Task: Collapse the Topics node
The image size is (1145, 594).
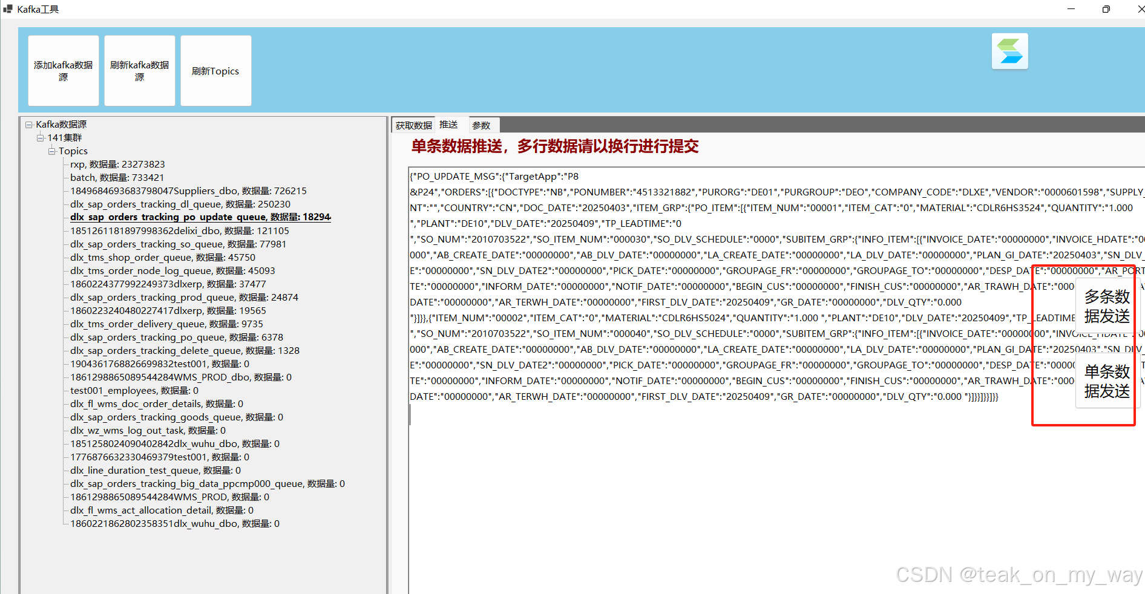Action: (51, 151)
